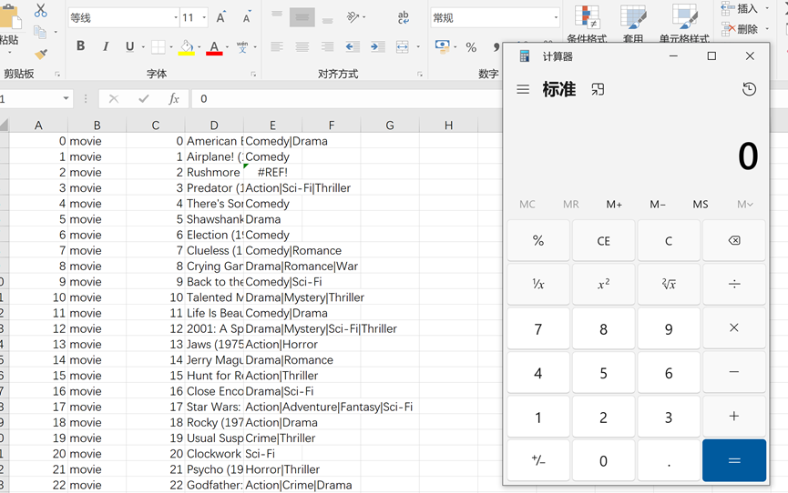Click the 条件格式 conditional formatting button
Screen dimensions: 788x493
587,25
